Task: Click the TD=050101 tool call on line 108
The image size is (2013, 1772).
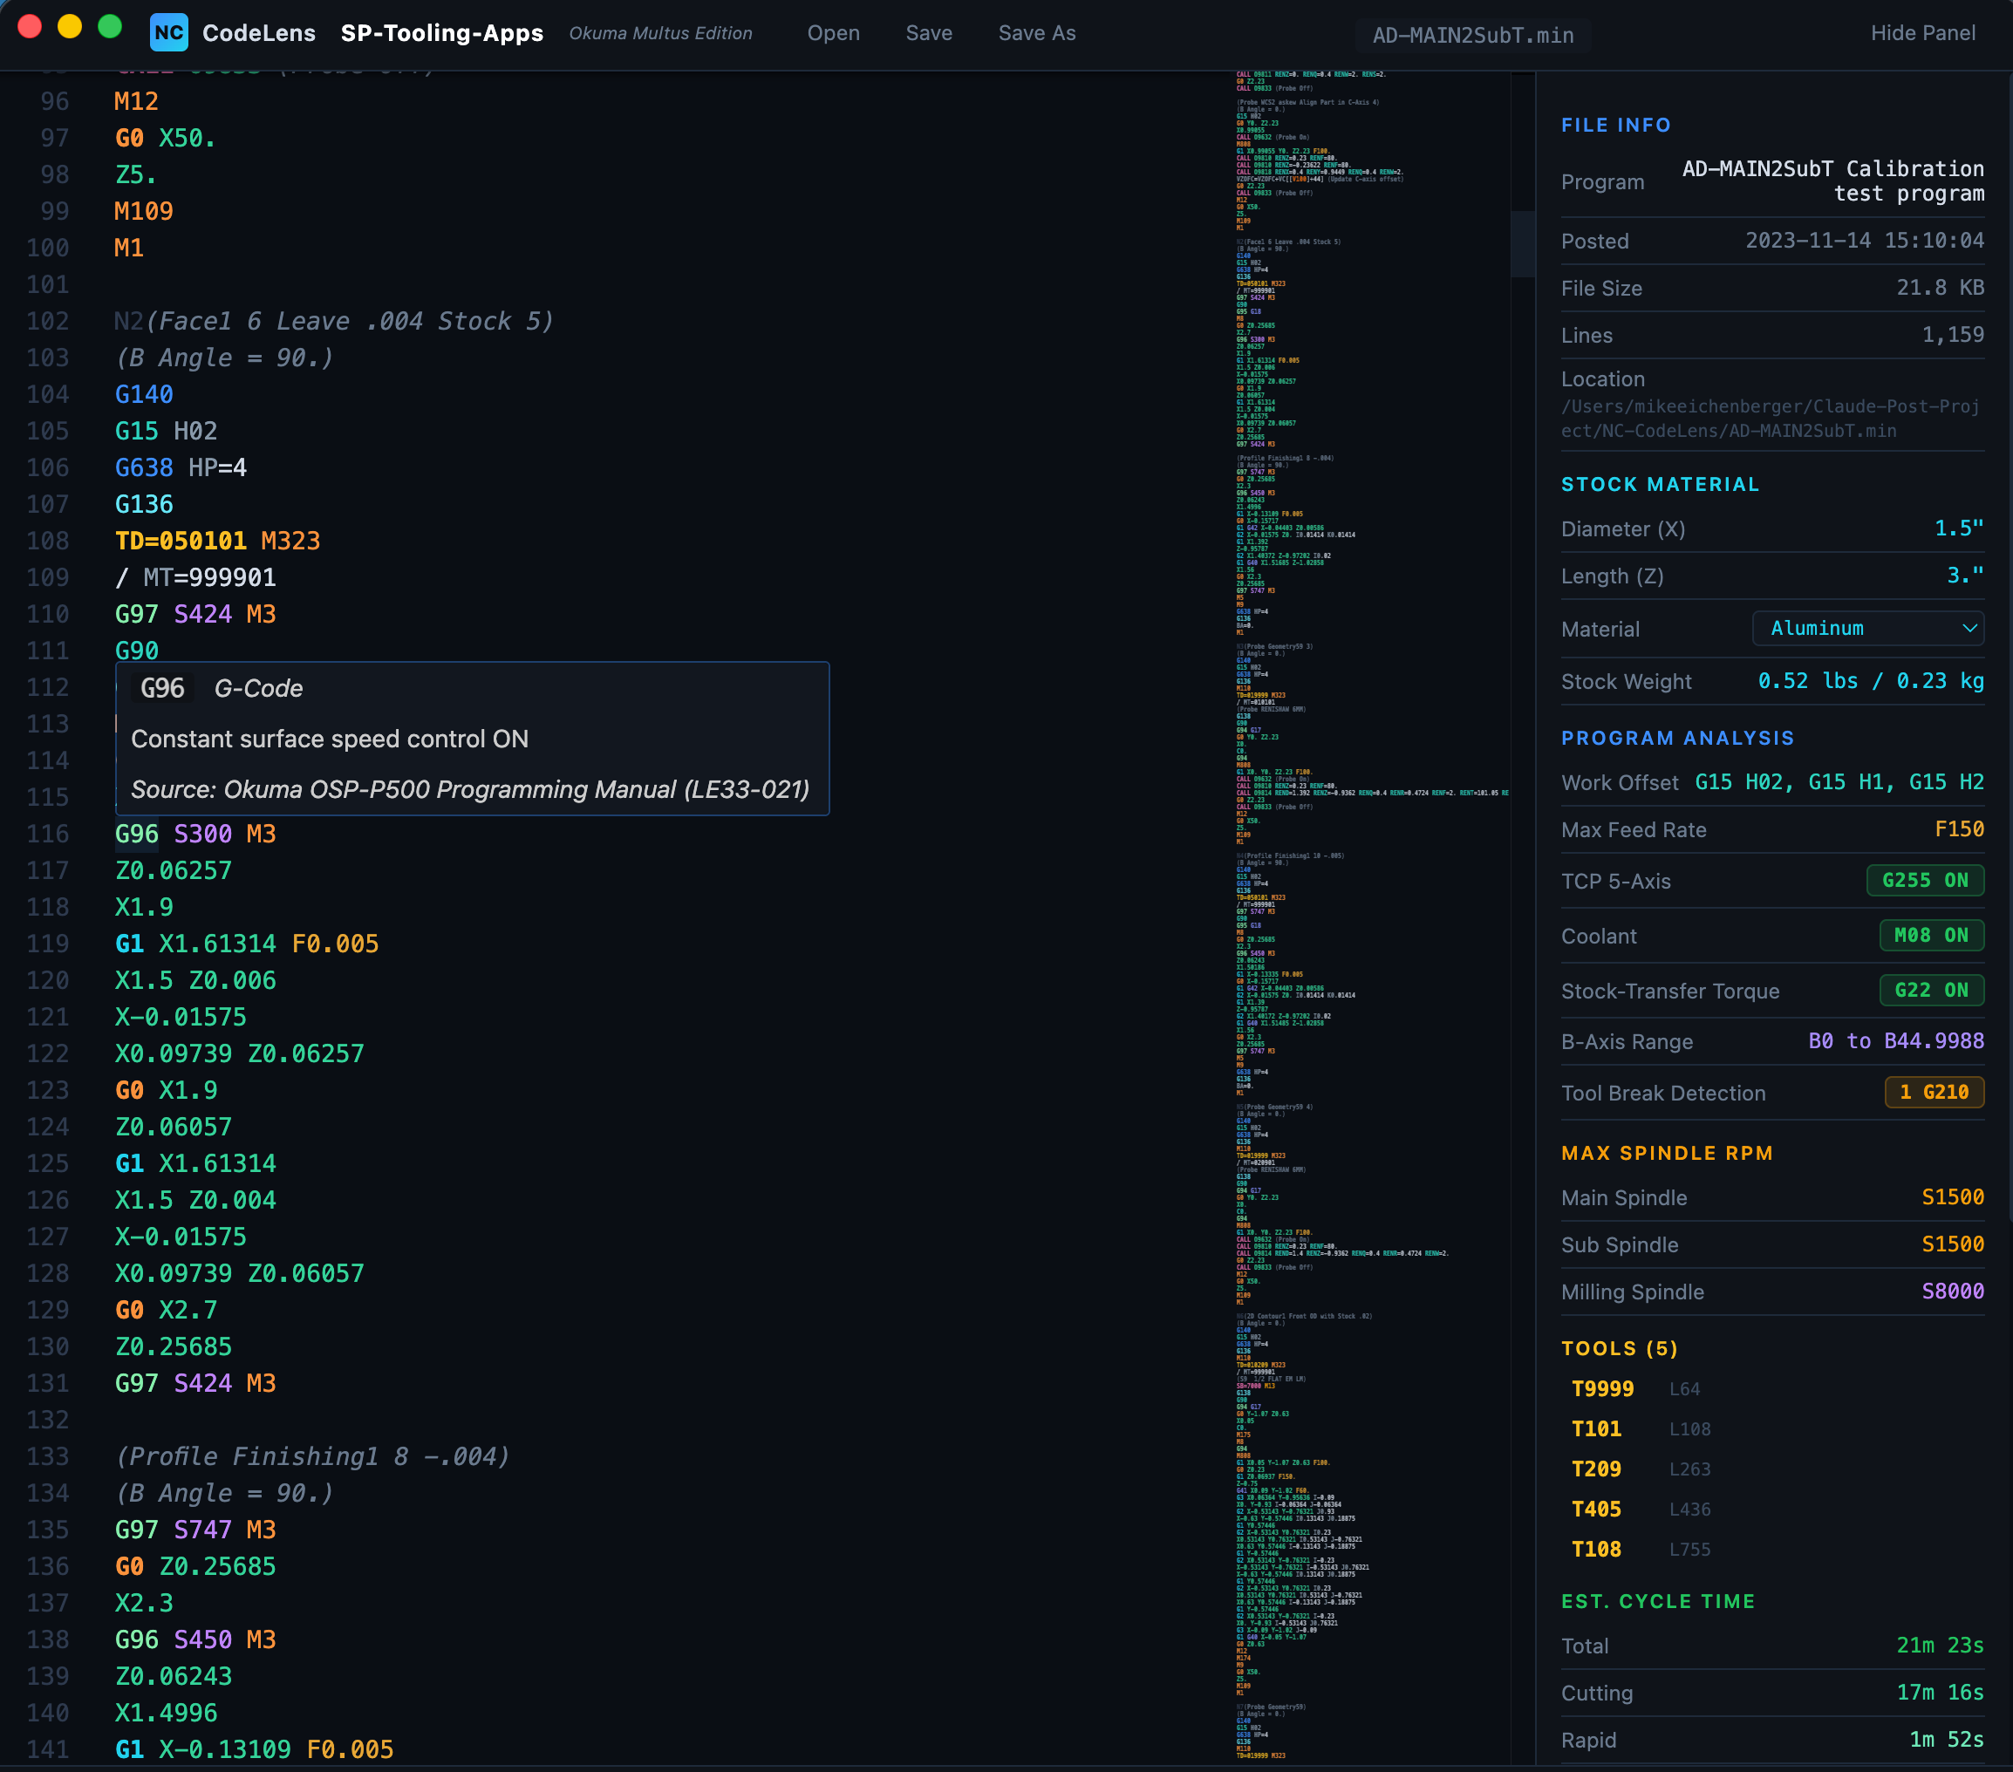Action: pos(181,541)
